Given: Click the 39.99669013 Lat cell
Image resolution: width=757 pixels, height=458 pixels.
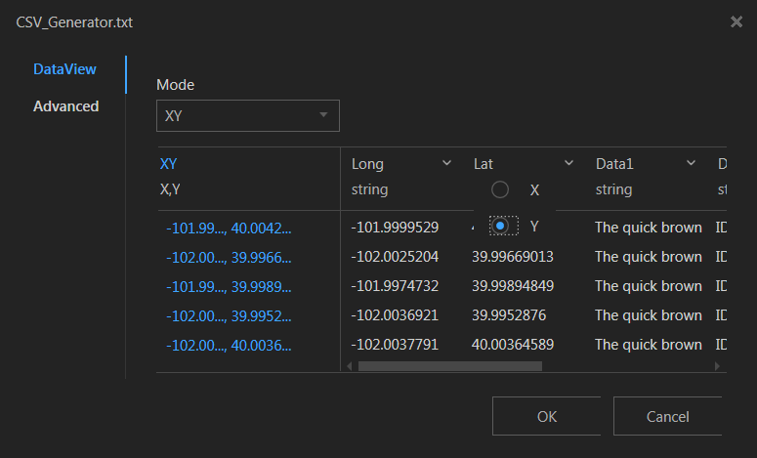Looking at the screenshot, I should coord(513,257).
